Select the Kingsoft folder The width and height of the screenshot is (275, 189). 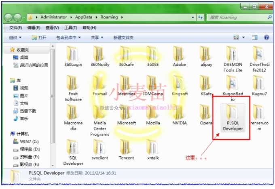pos(180,86)
